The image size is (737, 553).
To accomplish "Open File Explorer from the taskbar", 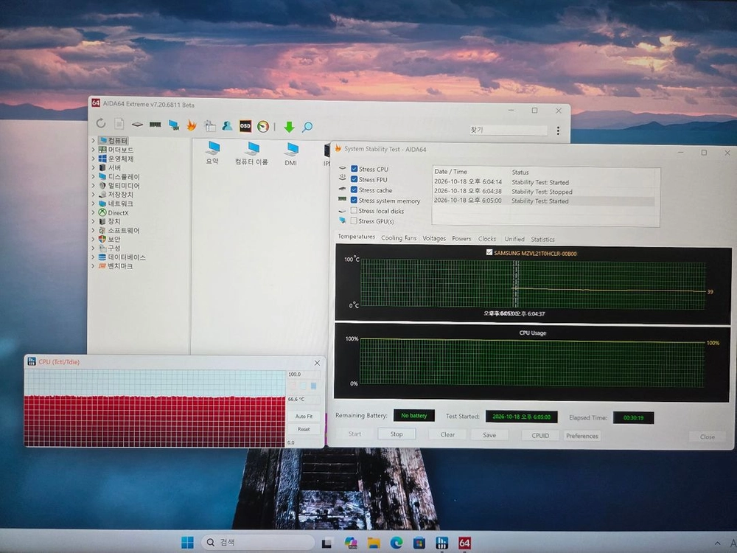I will coord(374,543).
